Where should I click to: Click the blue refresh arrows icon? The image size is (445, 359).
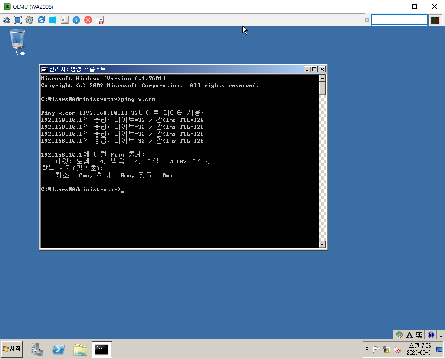tap(41, 20)
